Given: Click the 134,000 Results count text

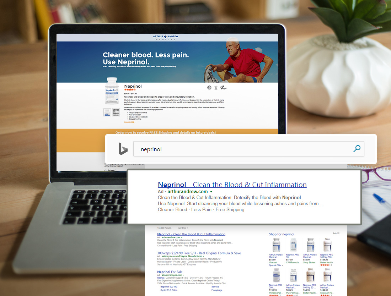Looking at the screenshot, I should [164, 228].
